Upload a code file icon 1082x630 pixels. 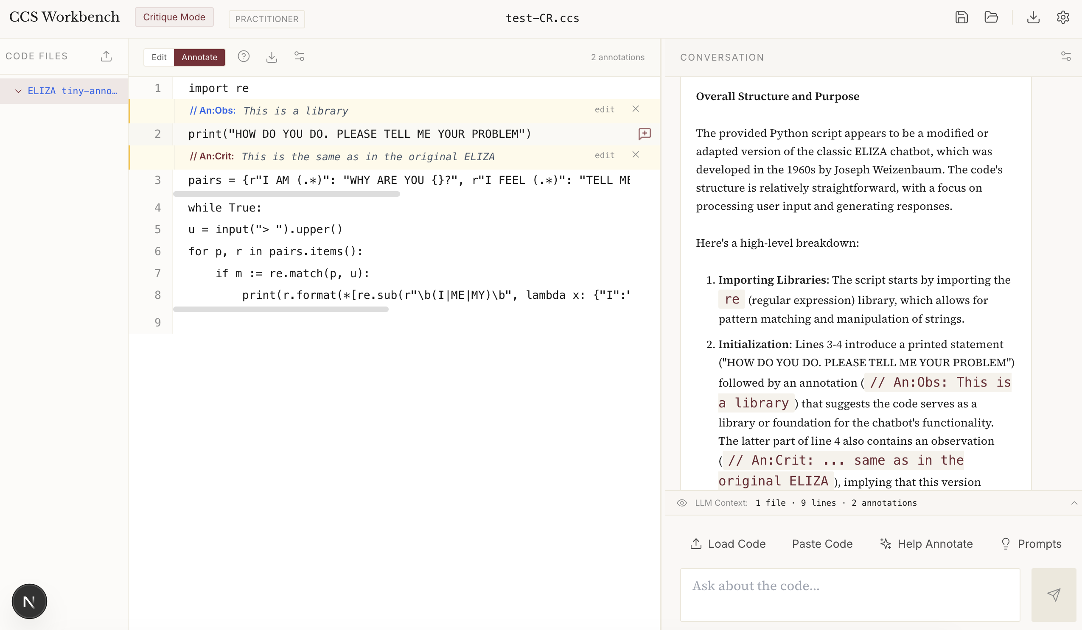tap(106, 56)
